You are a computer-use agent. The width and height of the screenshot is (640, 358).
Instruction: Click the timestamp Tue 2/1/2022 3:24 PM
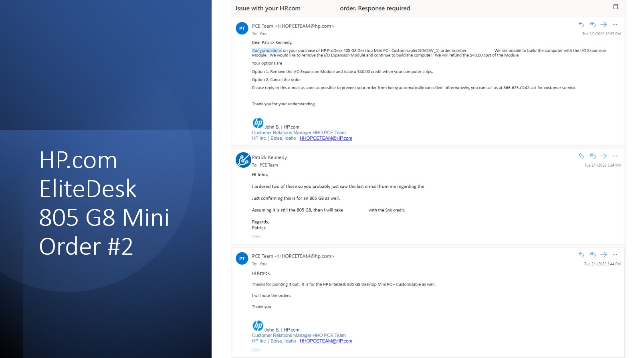coord(602,165)
